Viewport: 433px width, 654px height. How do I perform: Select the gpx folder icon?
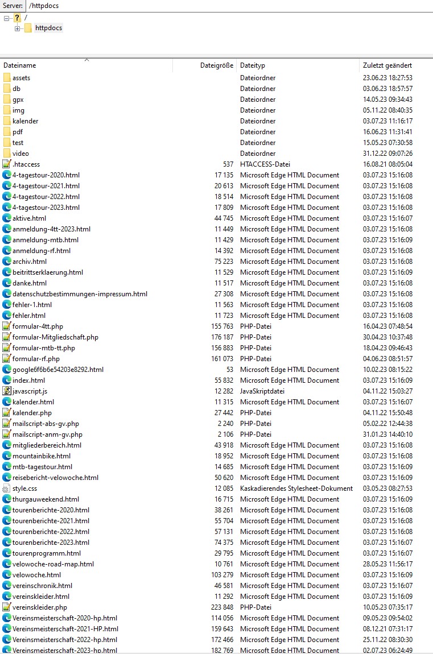tap(7, 100)
